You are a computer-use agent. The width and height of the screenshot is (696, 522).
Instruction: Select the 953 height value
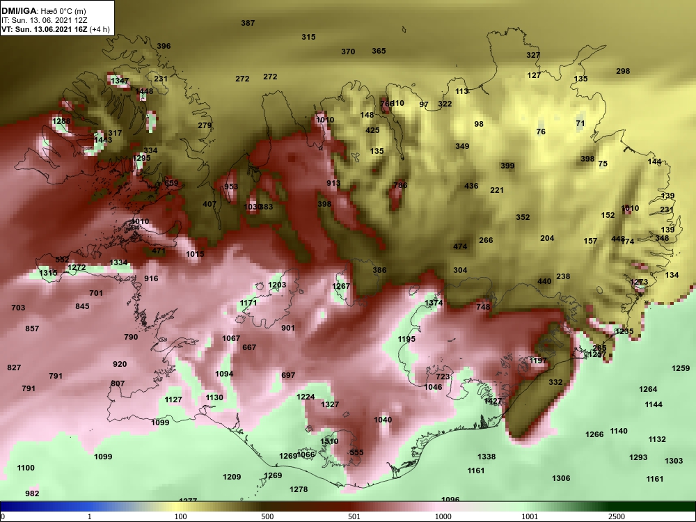[231, 187]
